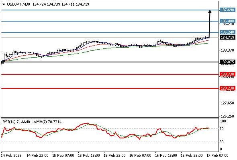237x160 pixels.
Task: Click the red 129.230 price label
Action: (227, 88)
